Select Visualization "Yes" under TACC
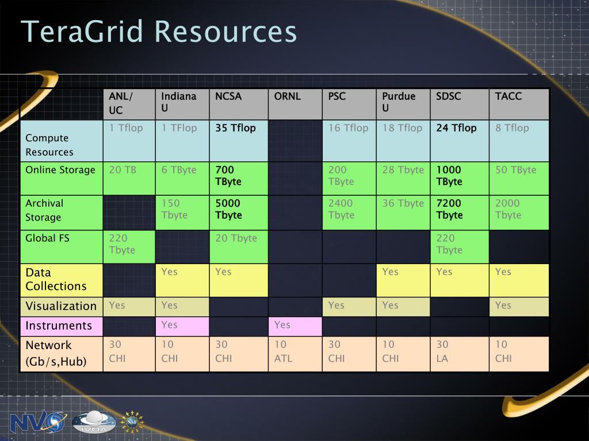 (x=519, y=307)
